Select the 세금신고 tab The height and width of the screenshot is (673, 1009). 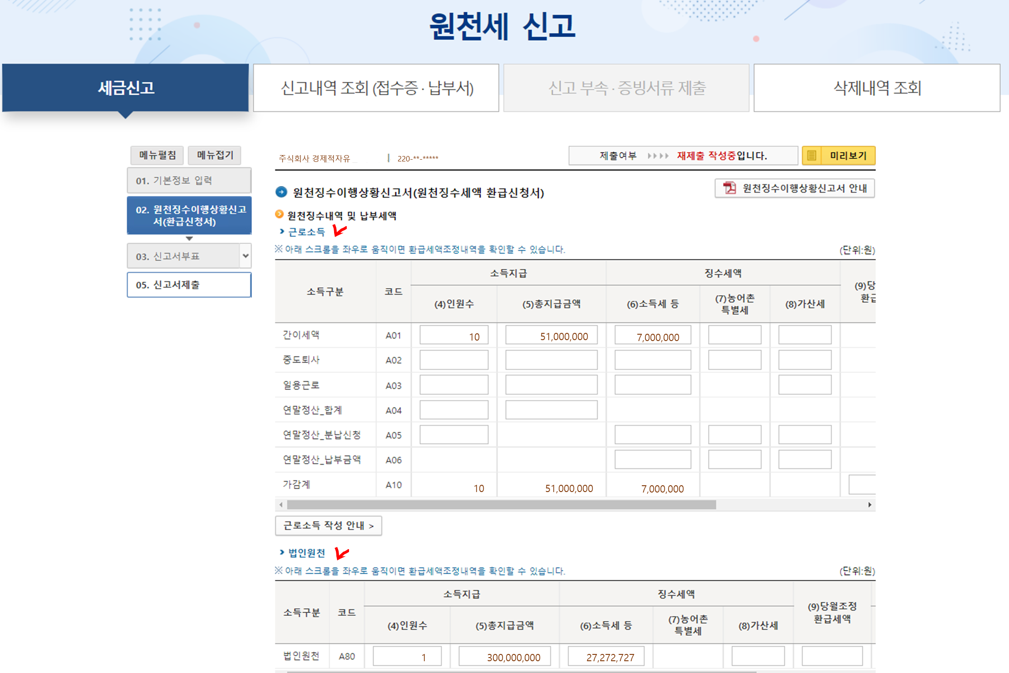point(126,88)
